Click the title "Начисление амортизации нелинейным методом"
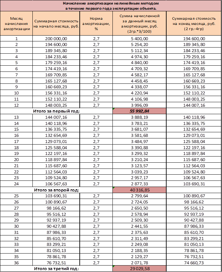The height and width of the screenshot is (272, 222). (x=111, y=3)
